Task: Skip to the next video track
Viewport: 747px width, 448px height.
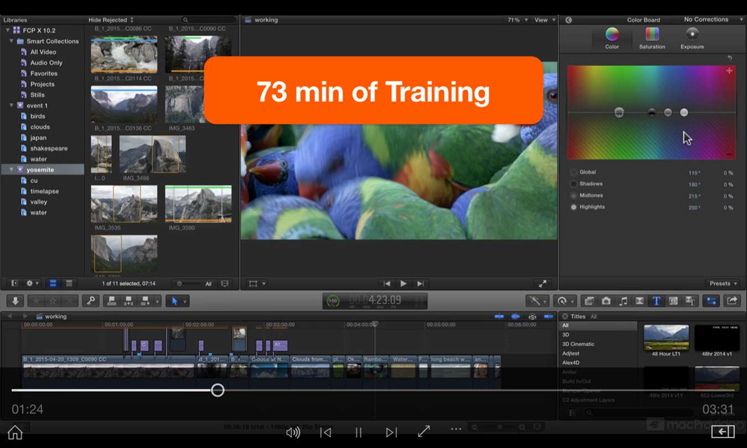Action: point(391,433)
